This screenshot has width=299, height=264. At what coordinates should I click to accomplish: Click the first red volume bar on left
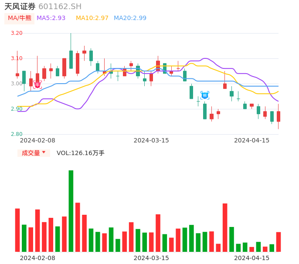17,230
